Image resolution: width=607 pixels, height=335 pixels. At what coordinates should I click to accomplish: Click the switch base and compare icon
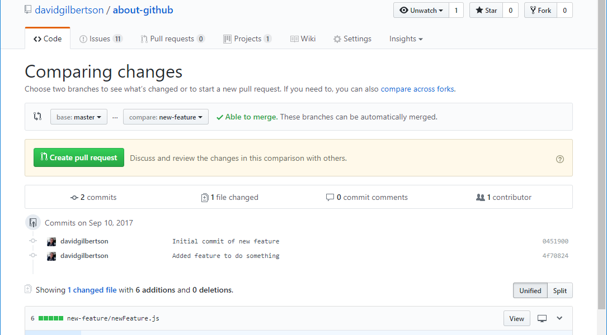click(x=37, y=116)
